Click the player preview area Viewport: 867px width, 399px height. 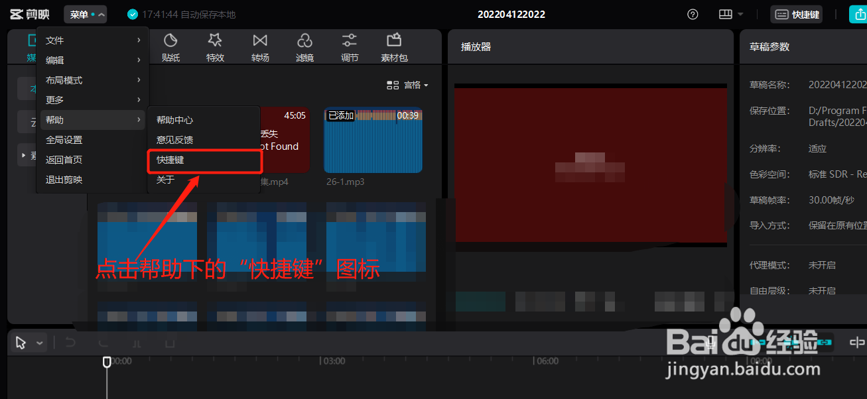pyautogui.click(x=590, y=166)
